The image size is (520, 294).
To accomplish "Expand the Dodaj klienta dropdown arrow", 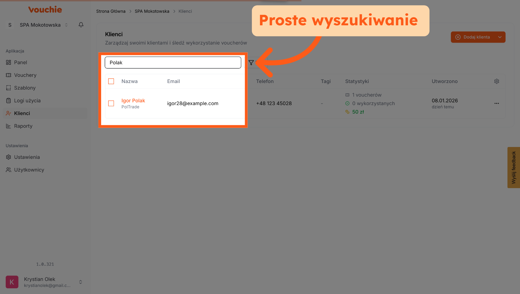I will (x=500, y=37).
